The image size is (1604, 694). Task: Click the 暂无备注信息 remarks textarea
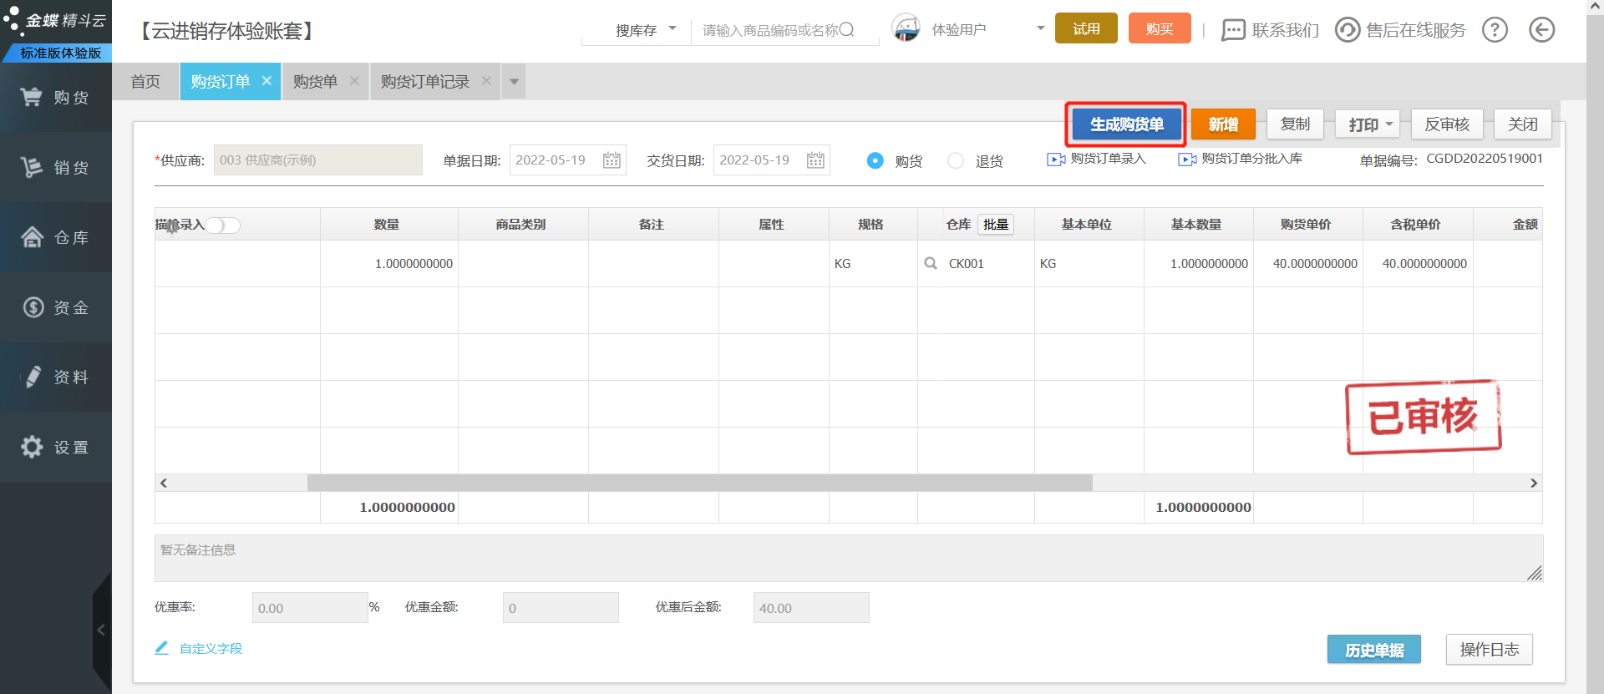pos(849,558)
